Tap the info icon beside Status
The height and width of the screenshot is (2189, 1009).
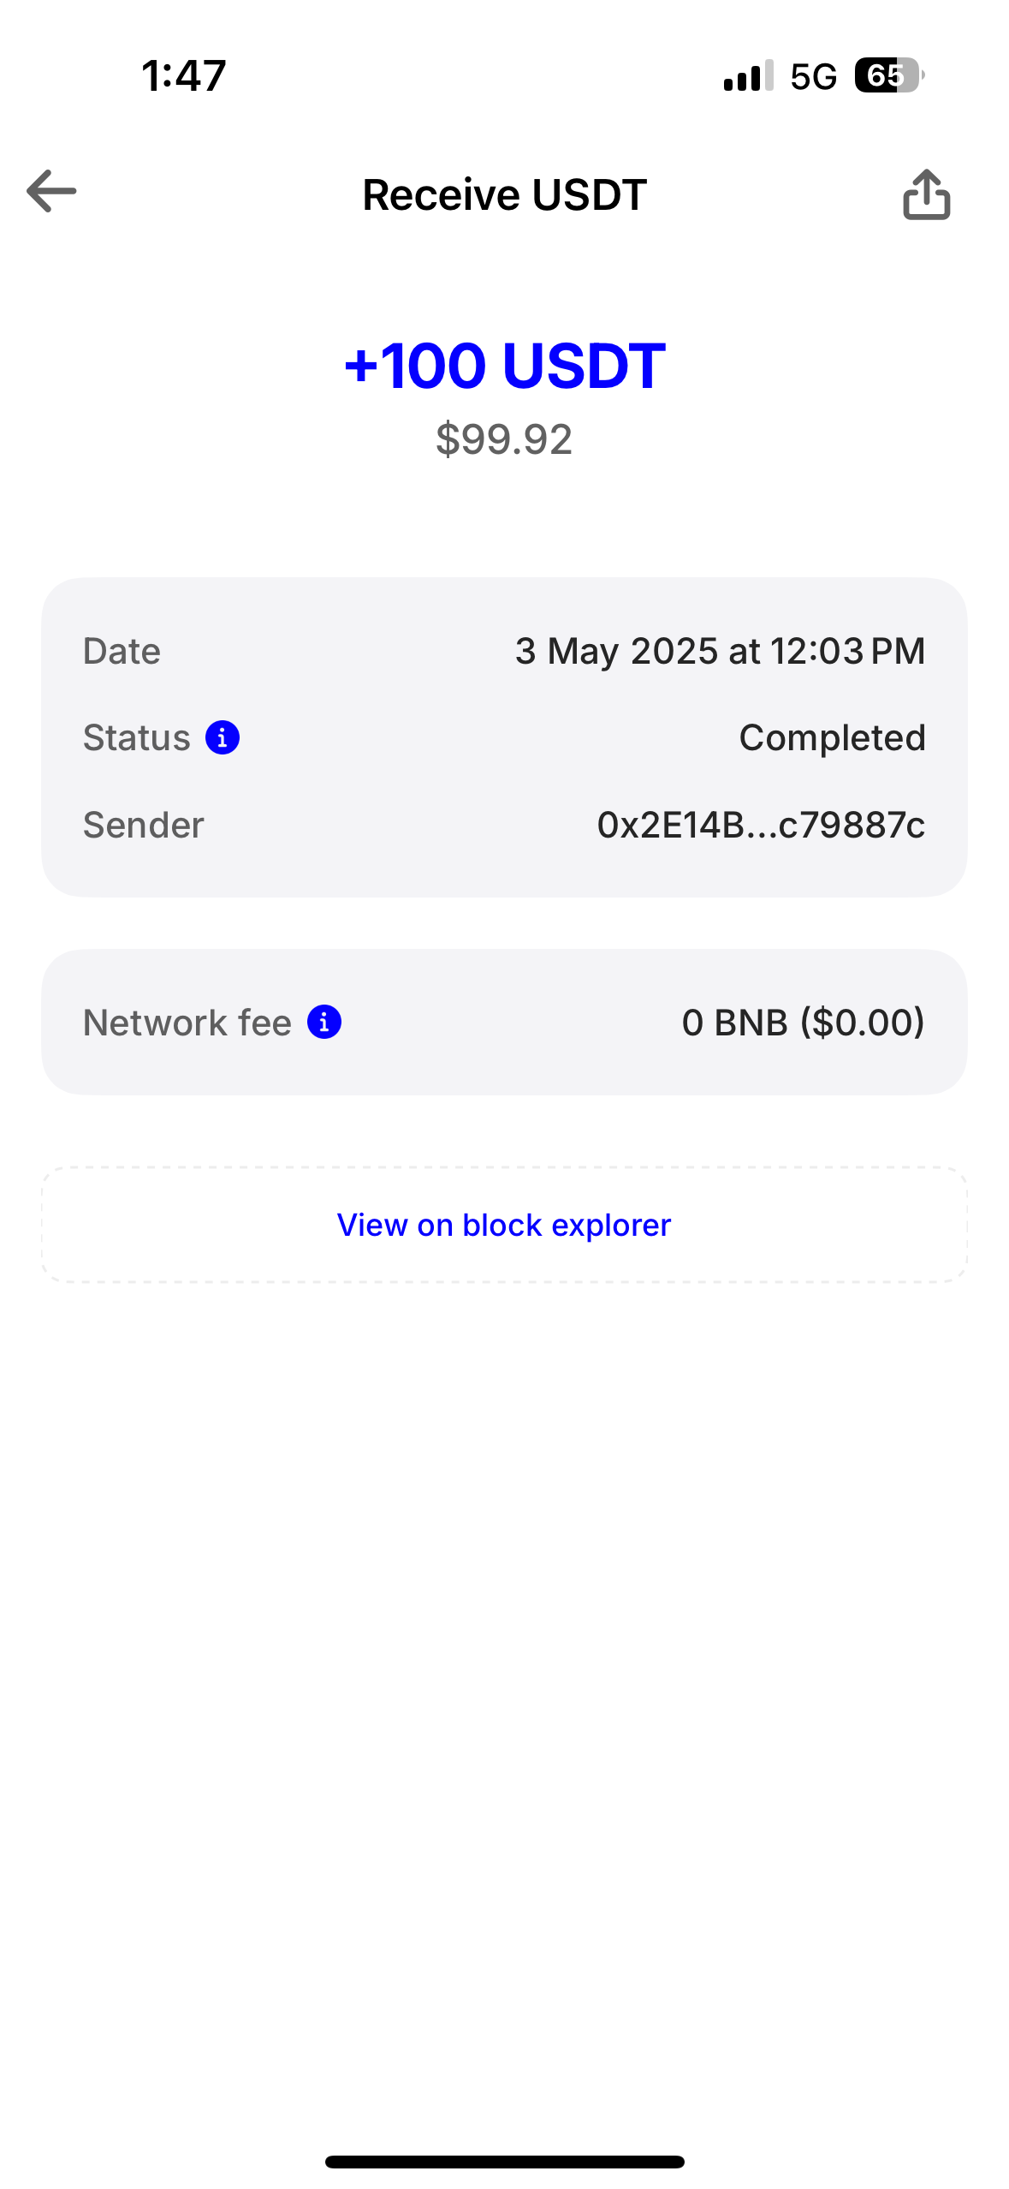(x=223, y=737)
